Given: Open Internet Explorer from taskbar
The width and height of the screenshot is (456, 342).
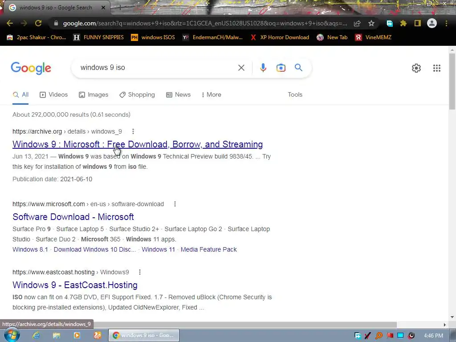Looking at the screenshot, I should (36, 335).
